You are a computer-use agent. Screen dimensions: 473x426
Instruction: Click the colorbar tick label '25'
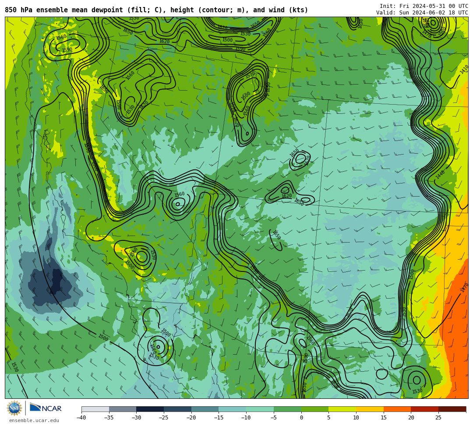[438, 418]
